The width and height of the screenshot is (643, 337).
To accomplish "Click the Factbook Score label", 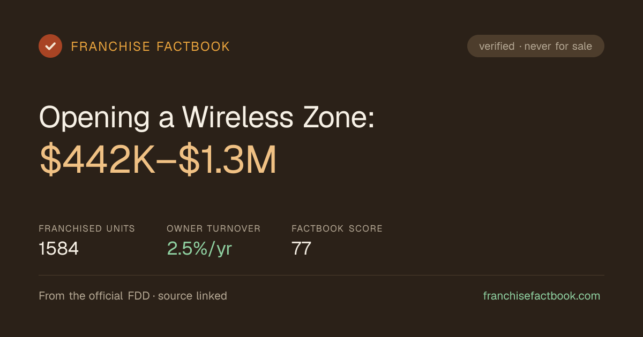I will (x=337, y=228).
